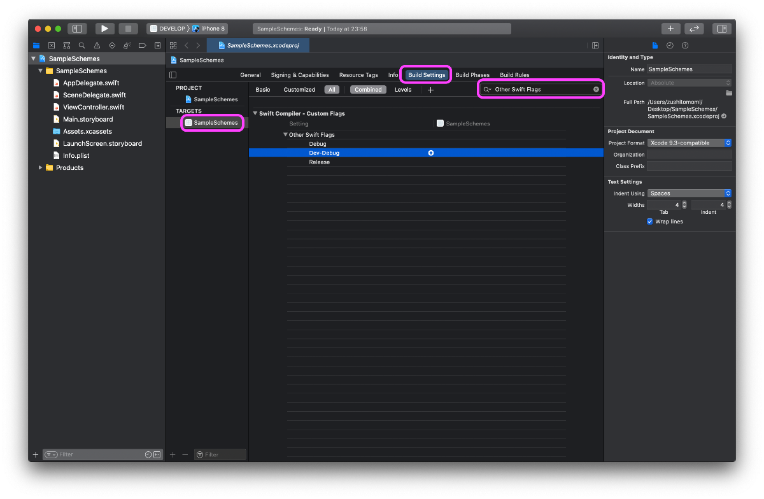Collapse Other Swift Flags setting

286,135
